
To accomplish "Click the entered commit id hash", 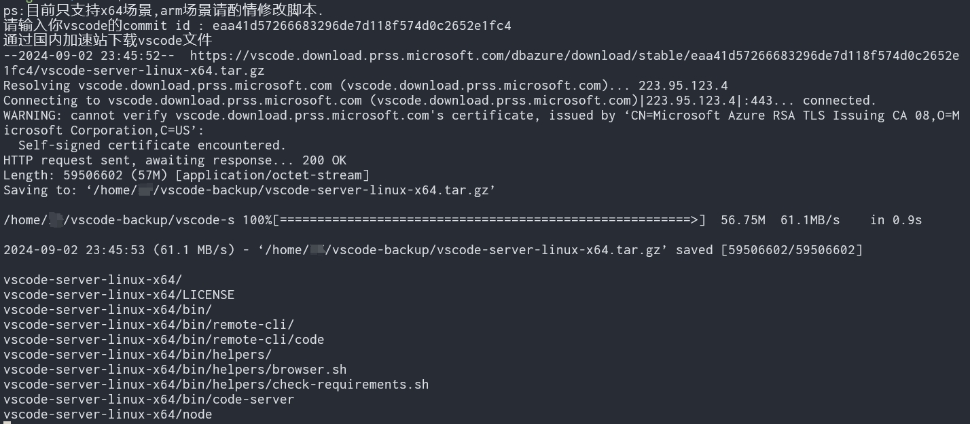I will coord(362,26).
